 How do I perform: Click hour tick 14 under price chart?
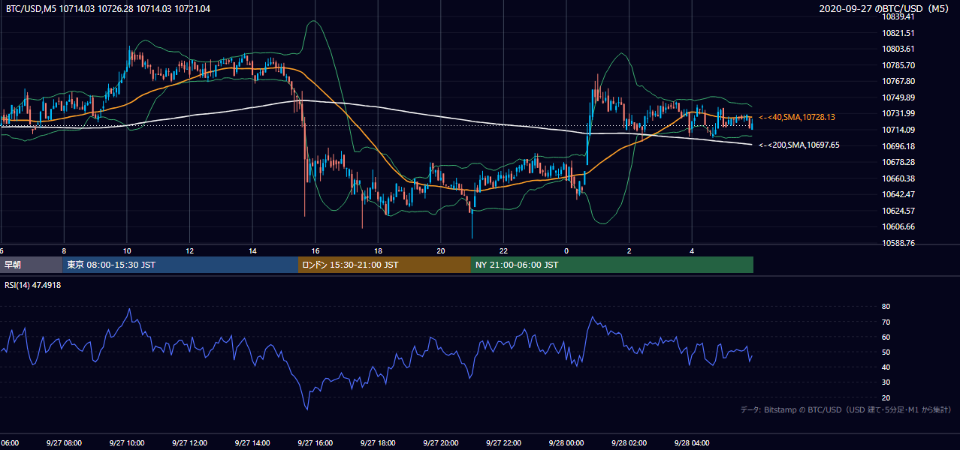pos(252,251)
